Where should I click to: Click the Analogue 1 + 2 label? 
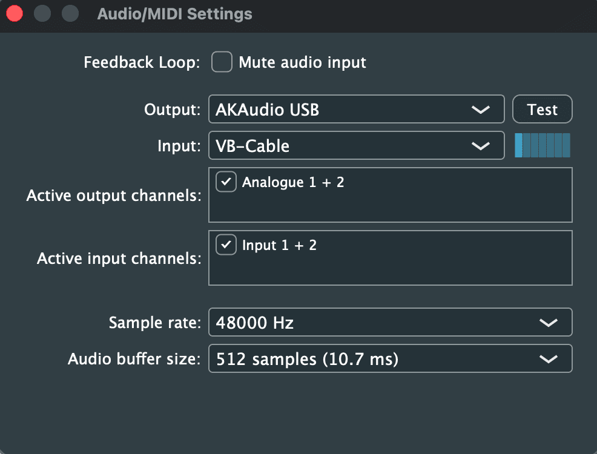(293, 182)
